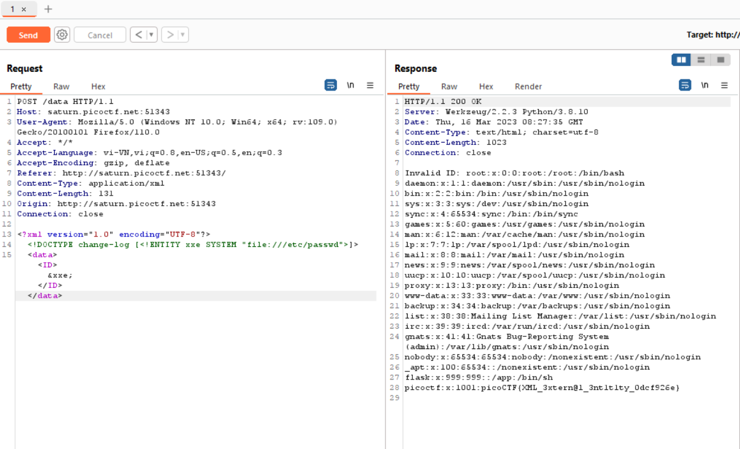
Task: Click the picoCTF flag line
Action: coord(542,388)
